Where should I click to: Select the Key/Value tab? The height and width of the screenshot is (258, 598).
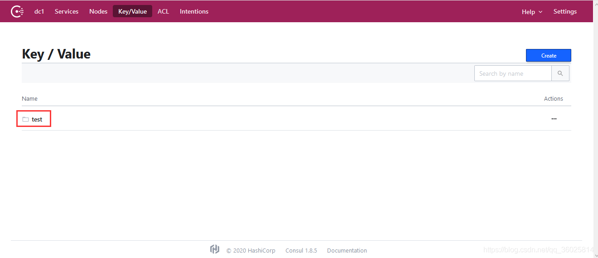coord(132,11)
